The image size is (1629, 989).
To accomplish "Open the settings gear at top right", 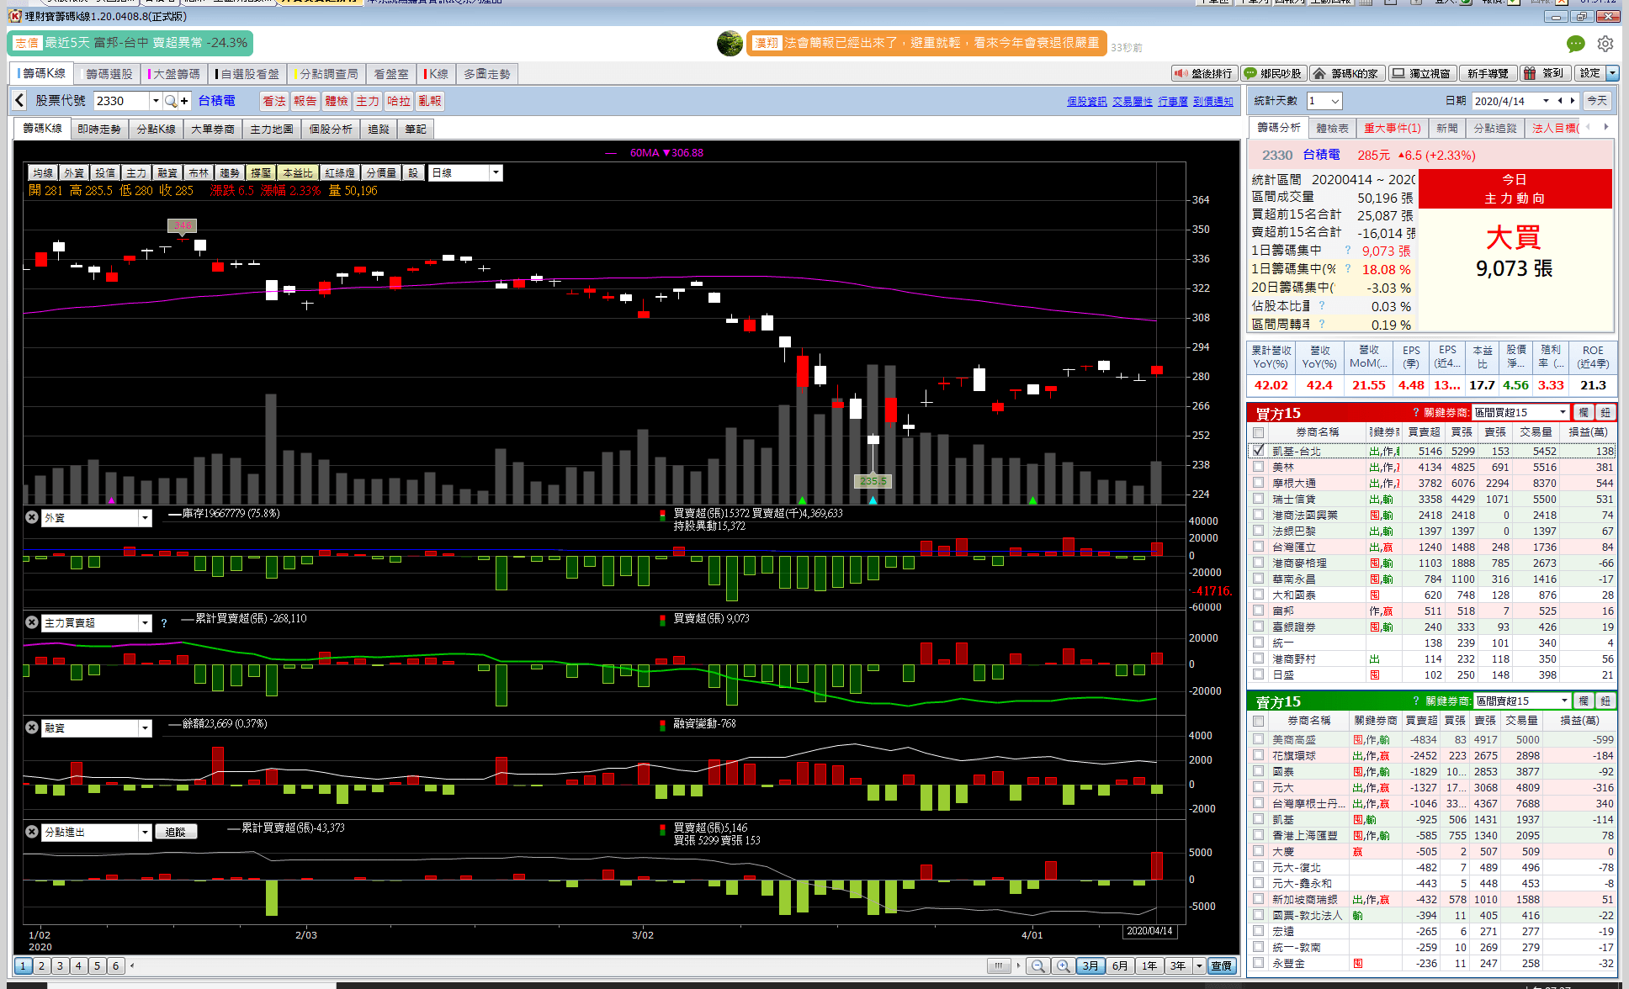I will coord(1605,44).
